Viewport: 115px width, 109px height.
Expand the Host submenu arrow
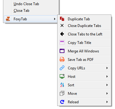click(x=107, y=77)
